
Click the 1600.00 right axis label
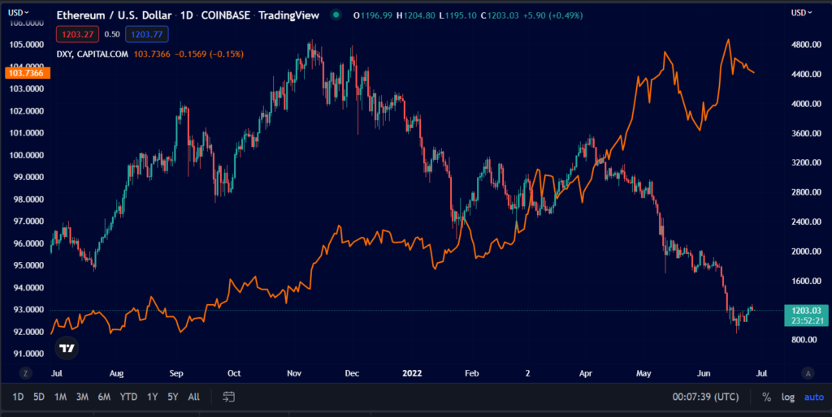[807, 282]
